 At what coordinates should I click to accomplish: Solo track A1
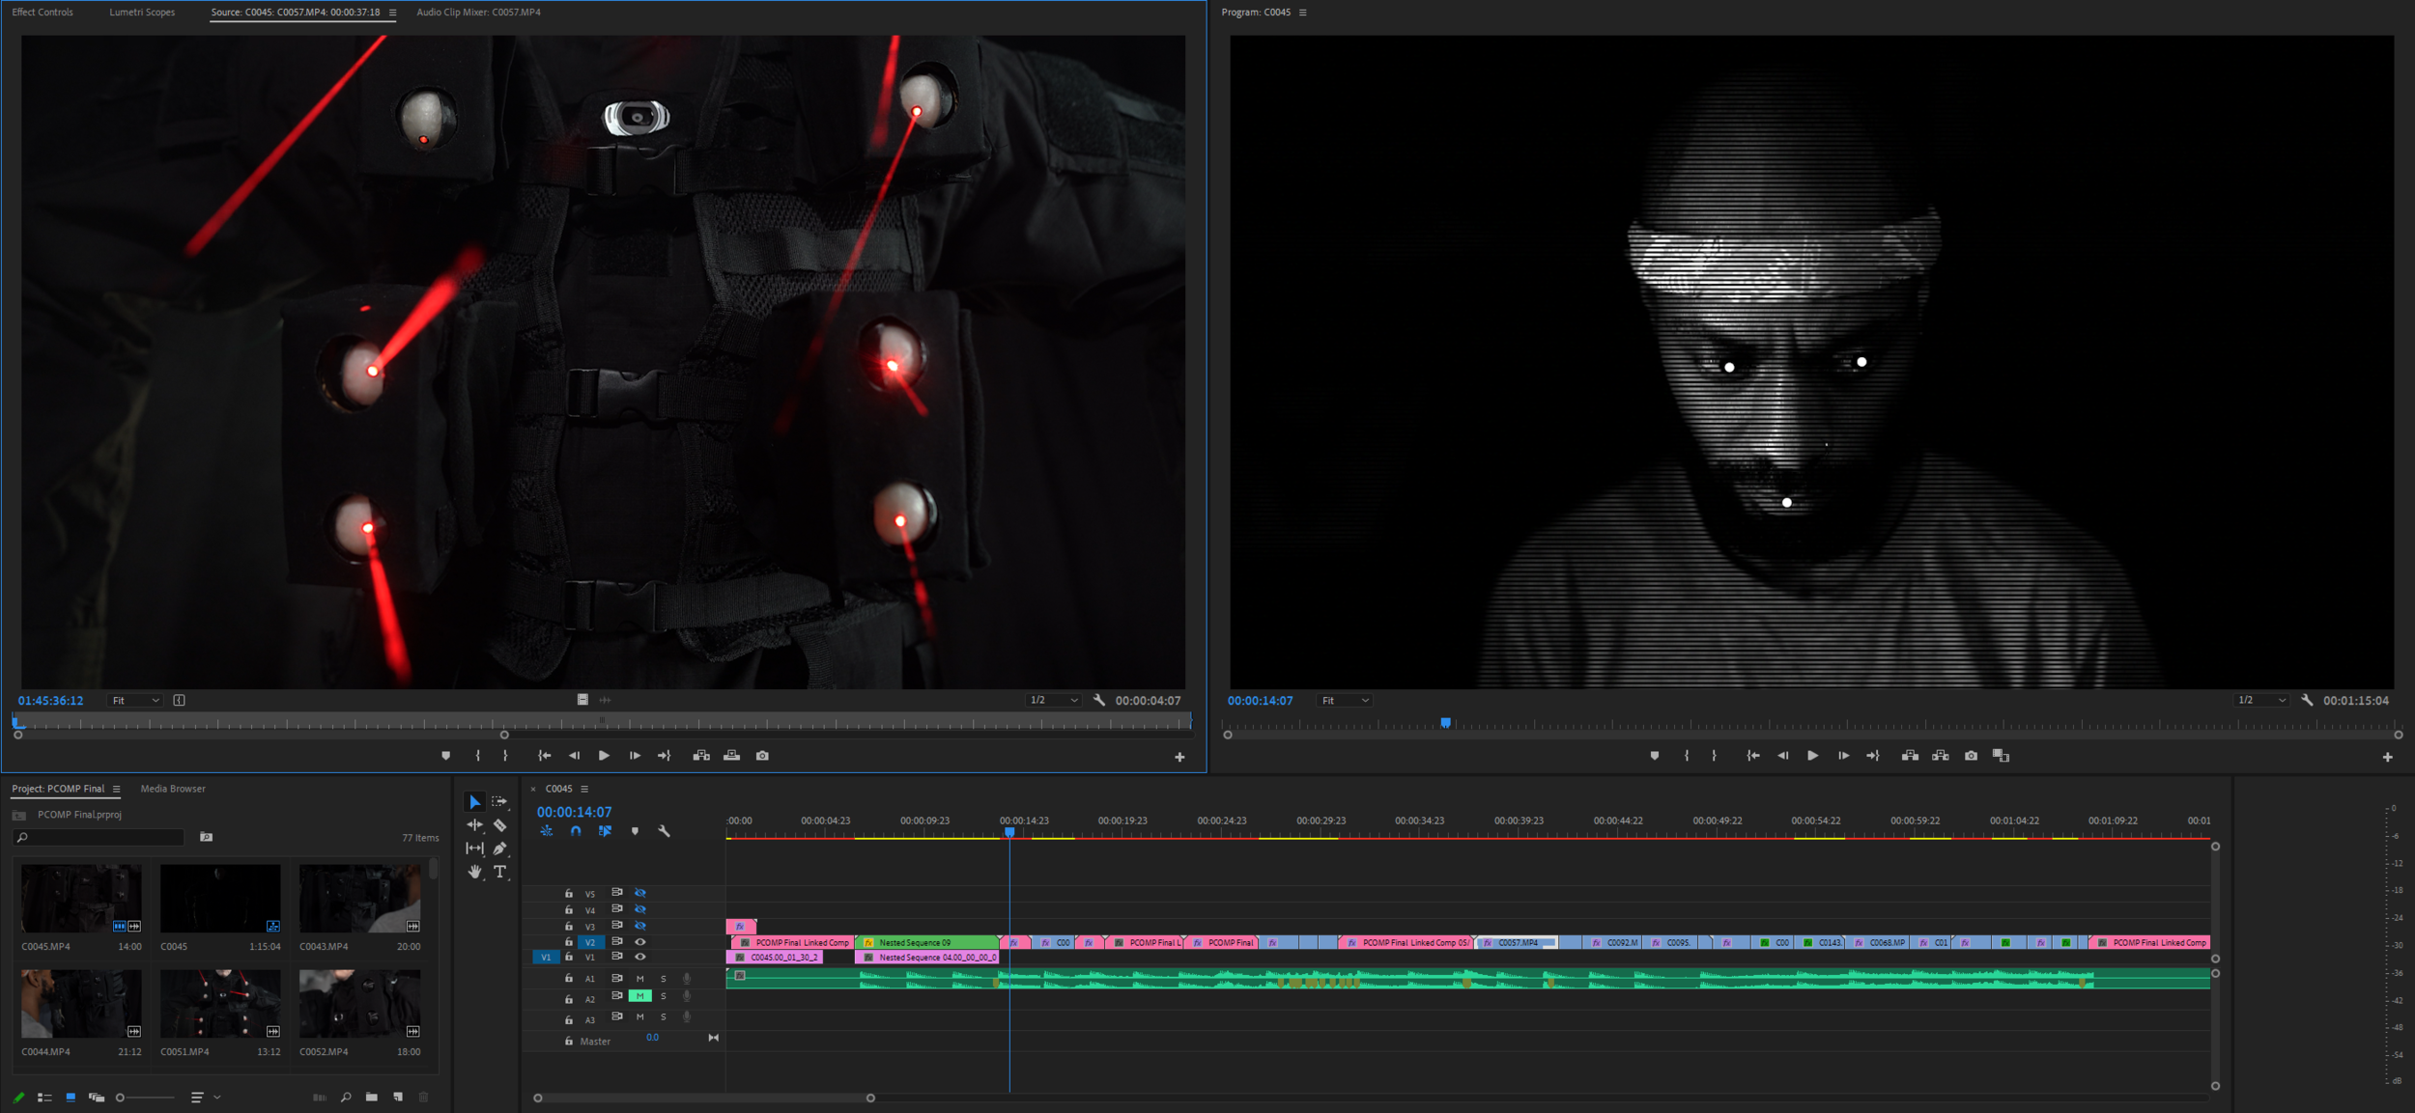pos(663,979)
